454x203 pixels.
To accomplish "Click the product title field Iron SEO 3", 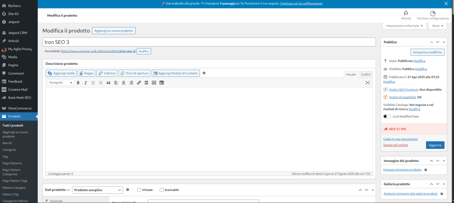I will point(209,42).
